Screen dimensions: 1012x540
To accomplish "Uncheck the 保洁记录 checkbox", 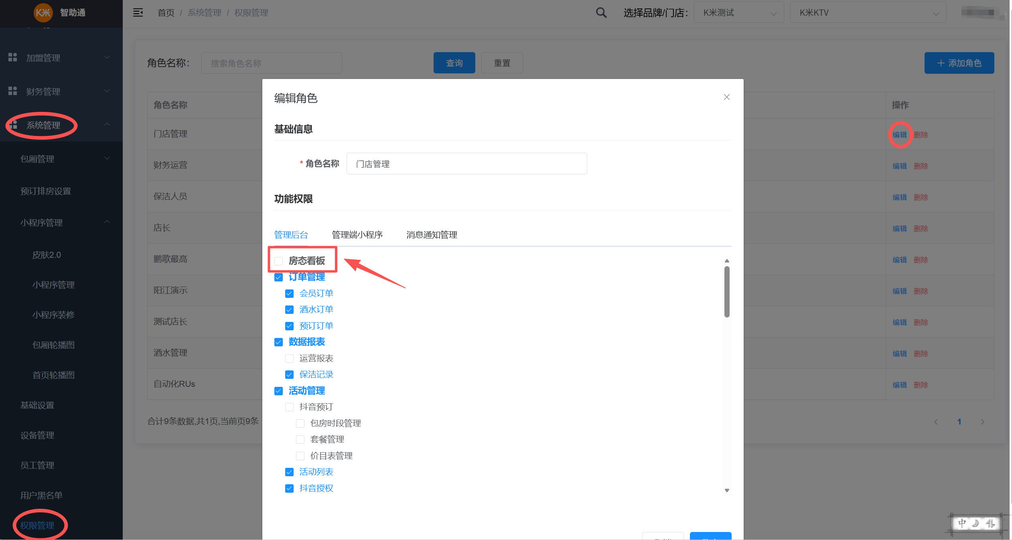I will (289, 374).
